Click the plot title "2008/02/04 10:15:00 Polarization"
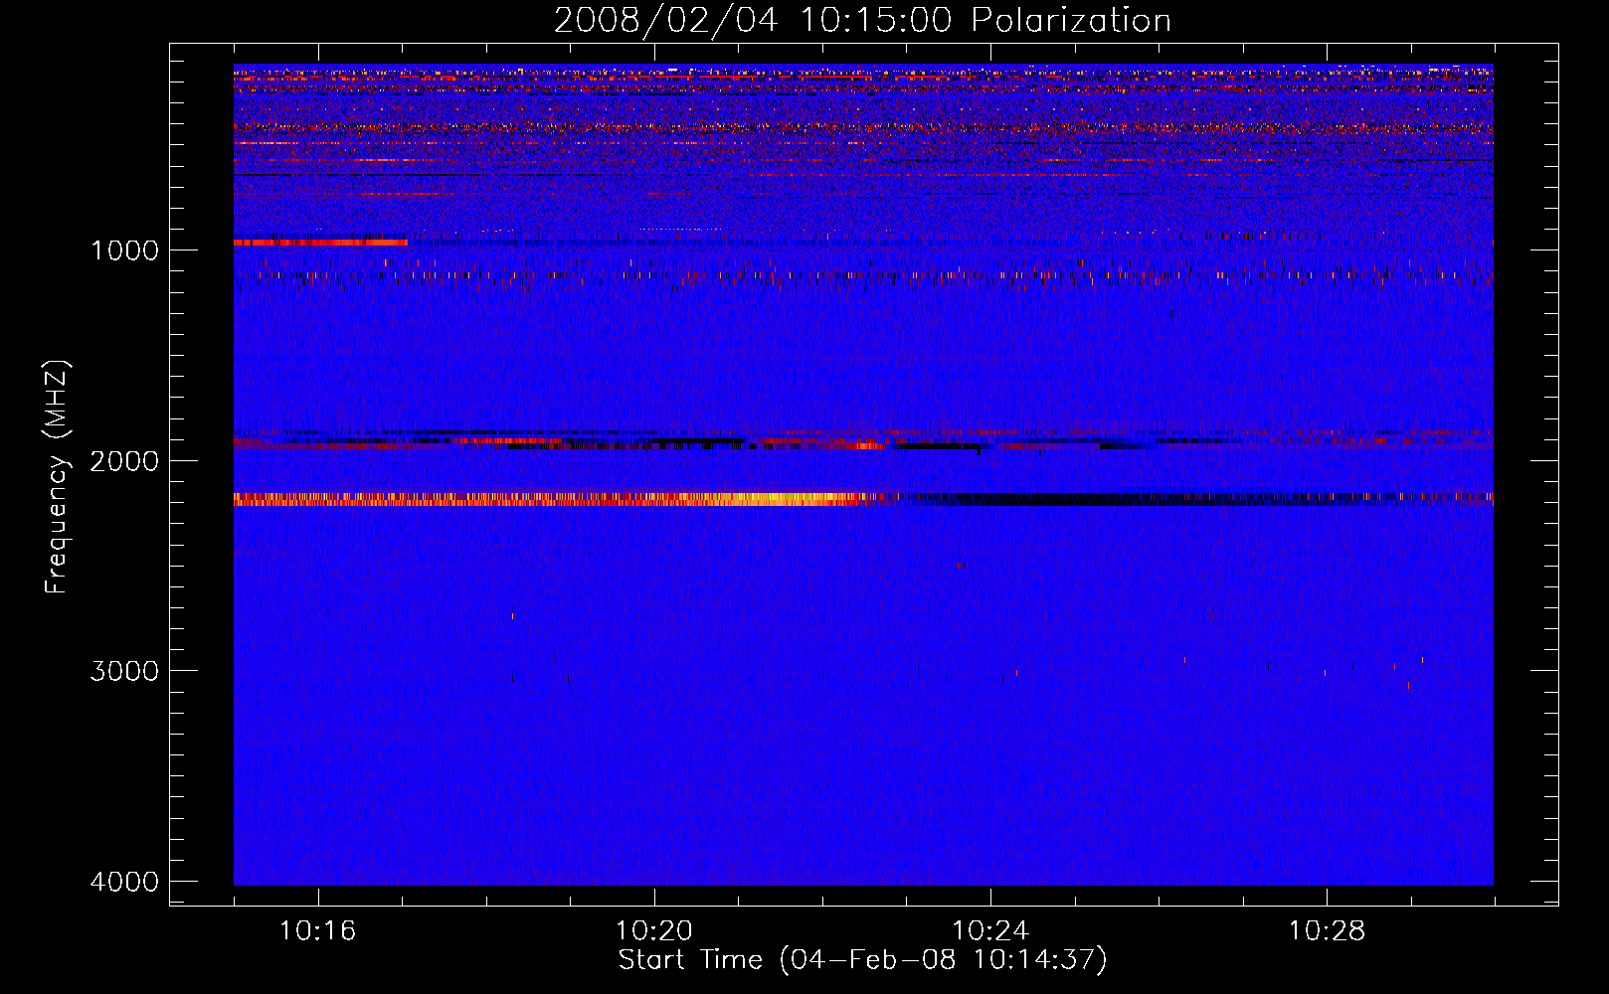Viewport: 1609px width, 994px height. (x=862, y=21)
